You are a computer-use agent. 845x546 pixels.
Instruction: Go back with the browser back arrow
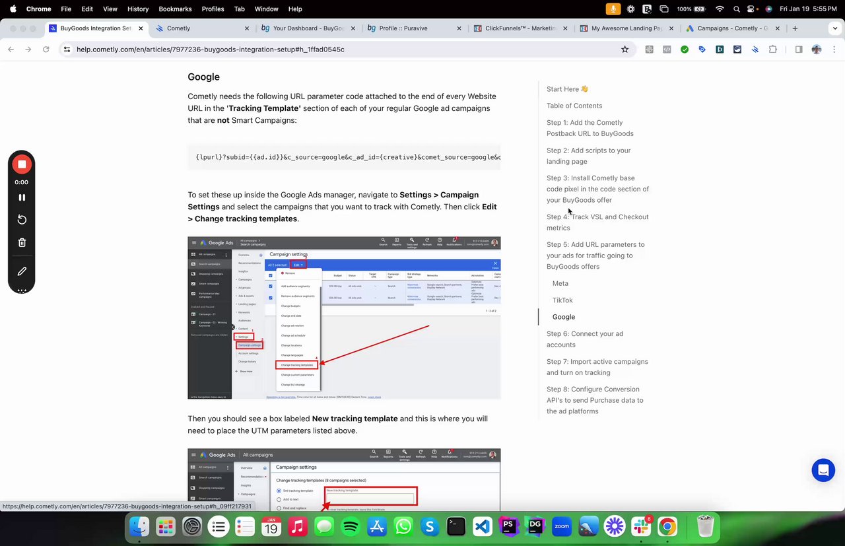click(11, 50)
